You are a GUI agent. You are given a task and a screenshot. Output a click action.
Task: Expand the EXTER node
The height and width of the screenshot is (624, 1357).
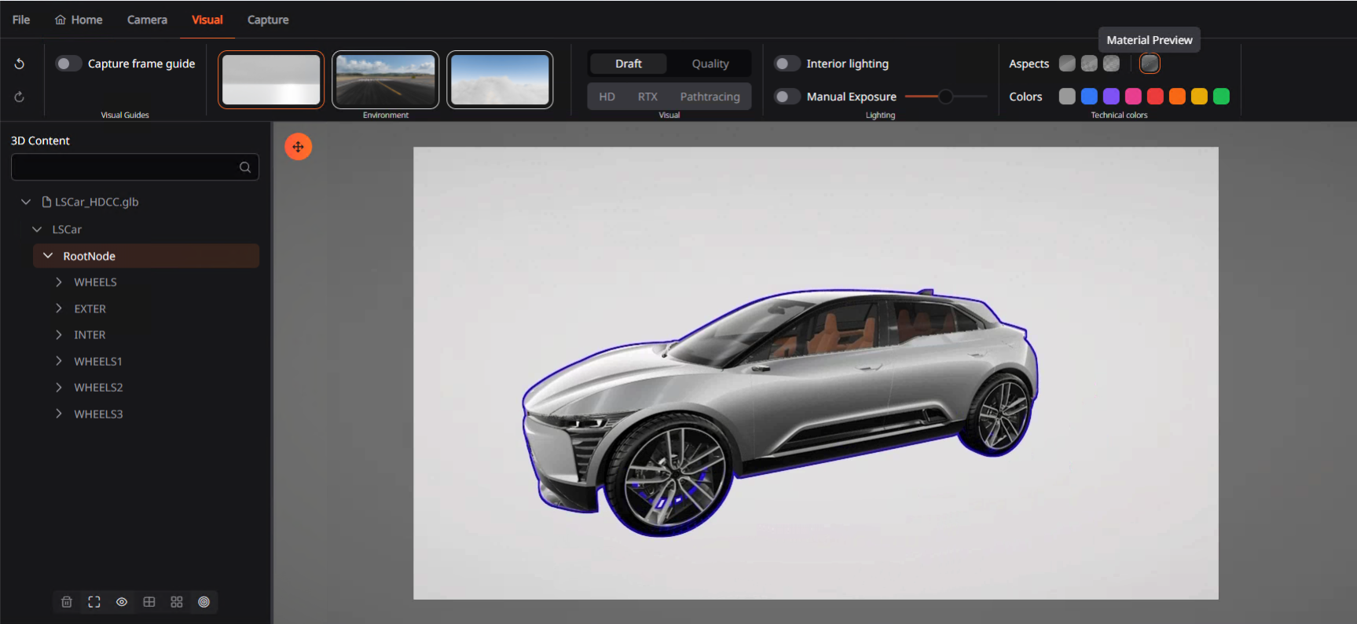(x=59, y=308)
